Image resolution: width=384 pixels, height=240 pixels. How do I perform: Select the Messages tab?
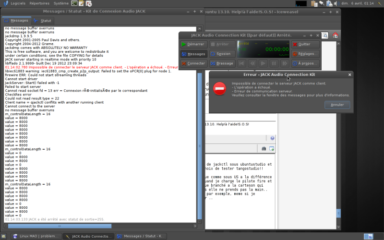16,21
